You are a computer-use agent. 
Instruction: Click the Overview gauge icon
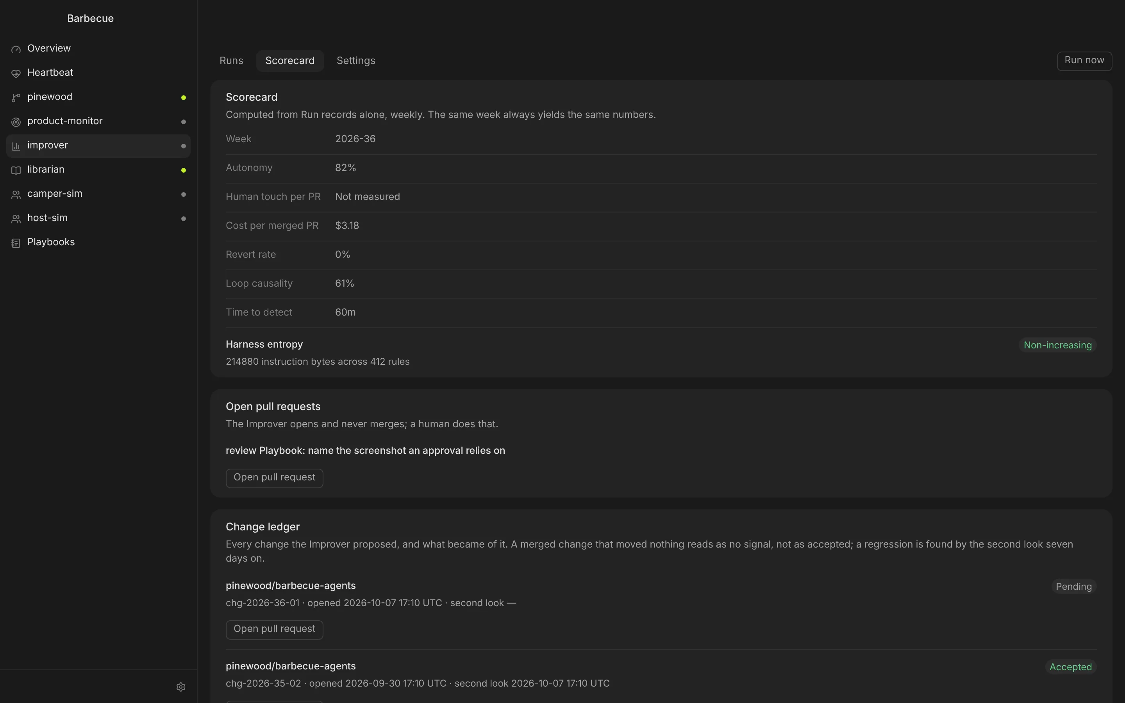[16, 49]
